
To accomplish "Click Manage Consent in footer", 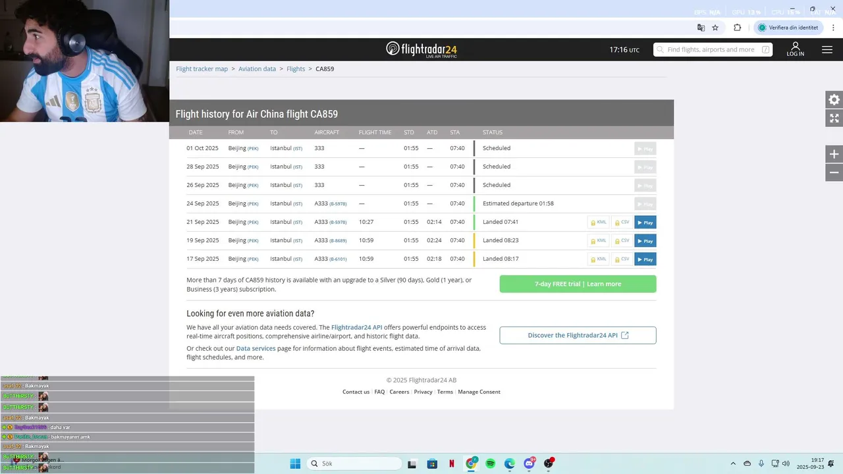I will tap(479, 392).
